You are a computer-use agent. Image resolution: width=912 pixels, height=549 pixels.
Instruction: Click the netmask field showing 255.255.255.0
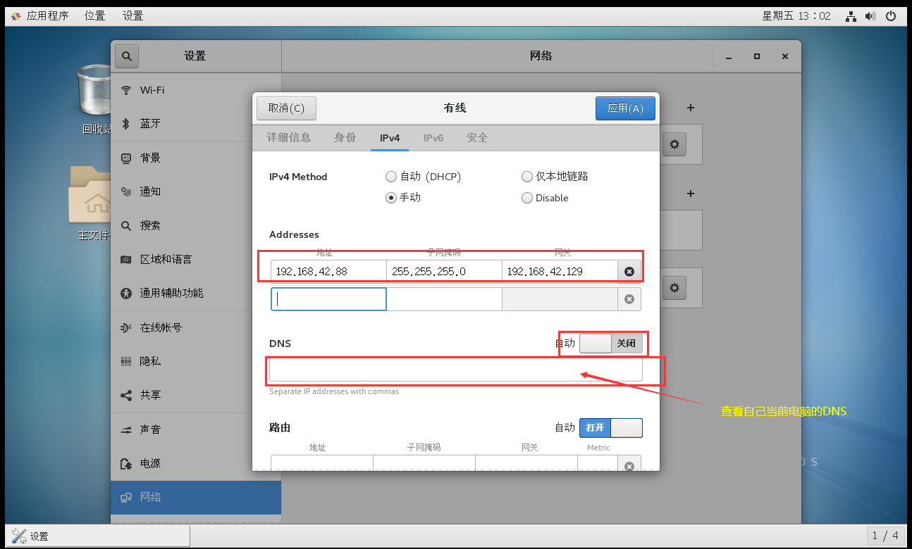444,271
